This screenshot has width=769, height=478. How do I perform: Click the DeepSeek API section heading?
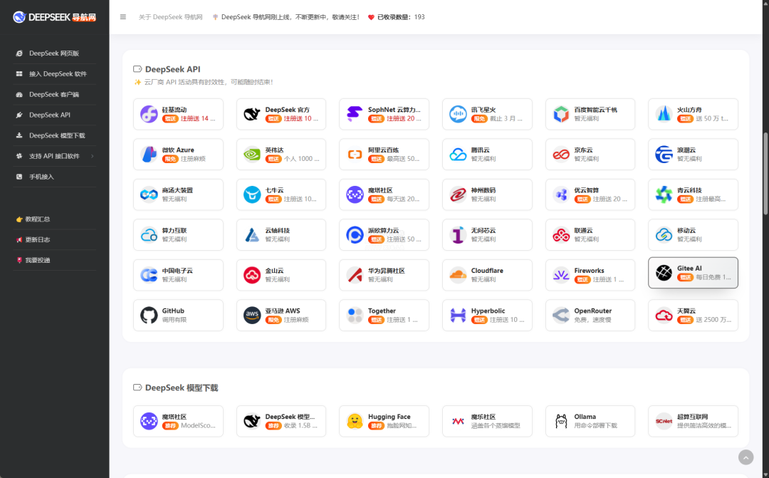172,69
